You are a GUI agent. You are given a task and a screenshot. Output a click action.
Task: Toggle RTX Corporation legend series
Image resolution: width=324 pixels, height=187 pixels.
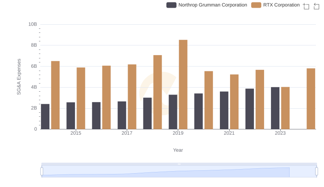point(275,5)
